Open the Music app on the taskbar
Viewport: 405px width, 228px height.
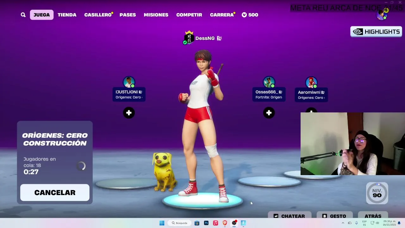(x=215, y=223)
